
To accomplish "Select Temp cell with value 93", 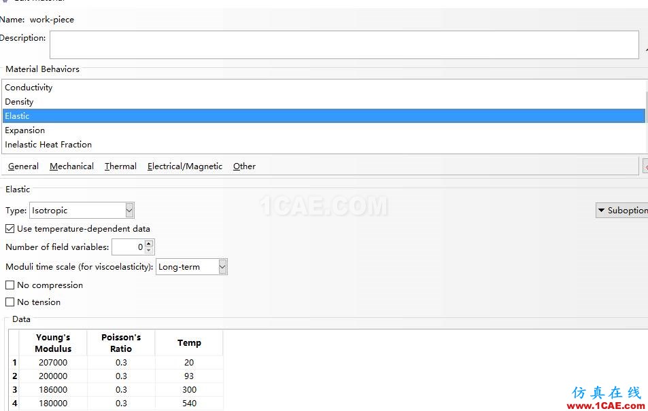I will (x=189, y=376).
